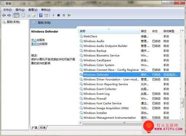Toggle the show/hide console tree icon
The width and height of the screenshot is (186, 136).
(16, 16)
